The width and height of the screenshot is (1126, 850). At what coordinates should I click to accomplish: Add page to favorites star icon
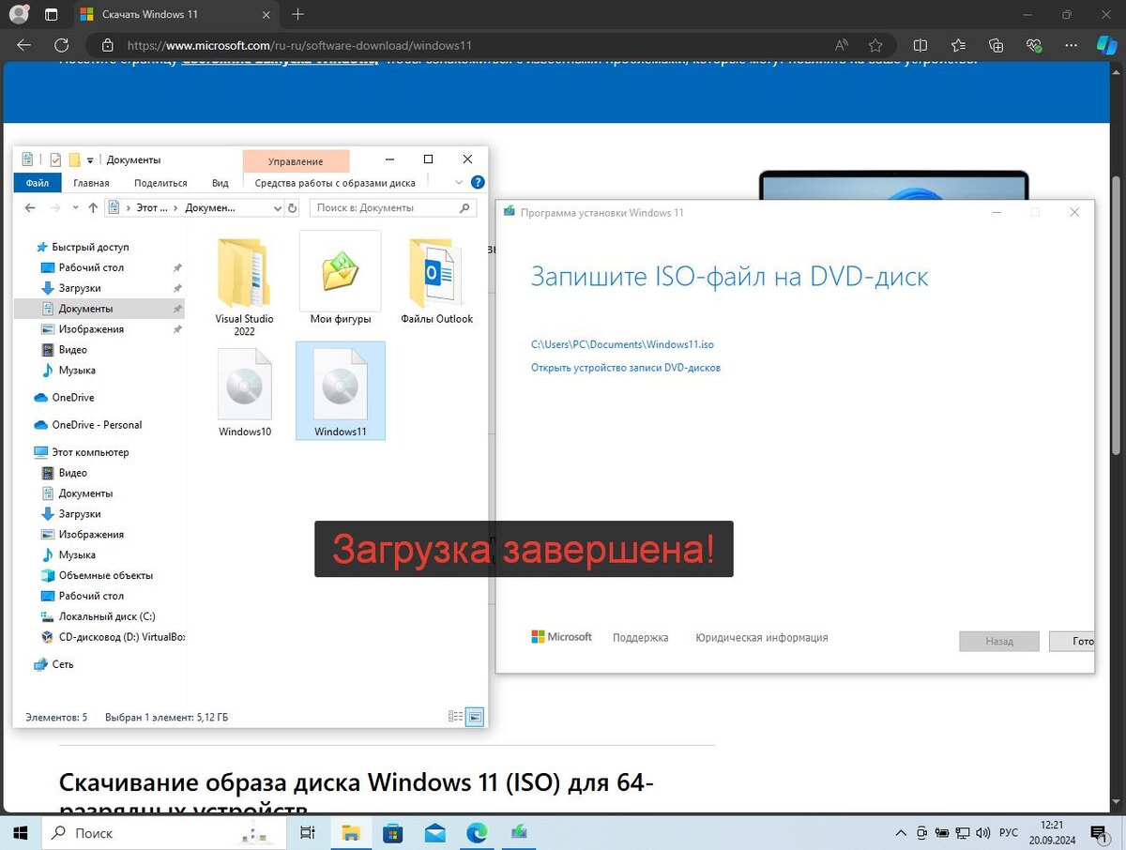coord(875,45)
